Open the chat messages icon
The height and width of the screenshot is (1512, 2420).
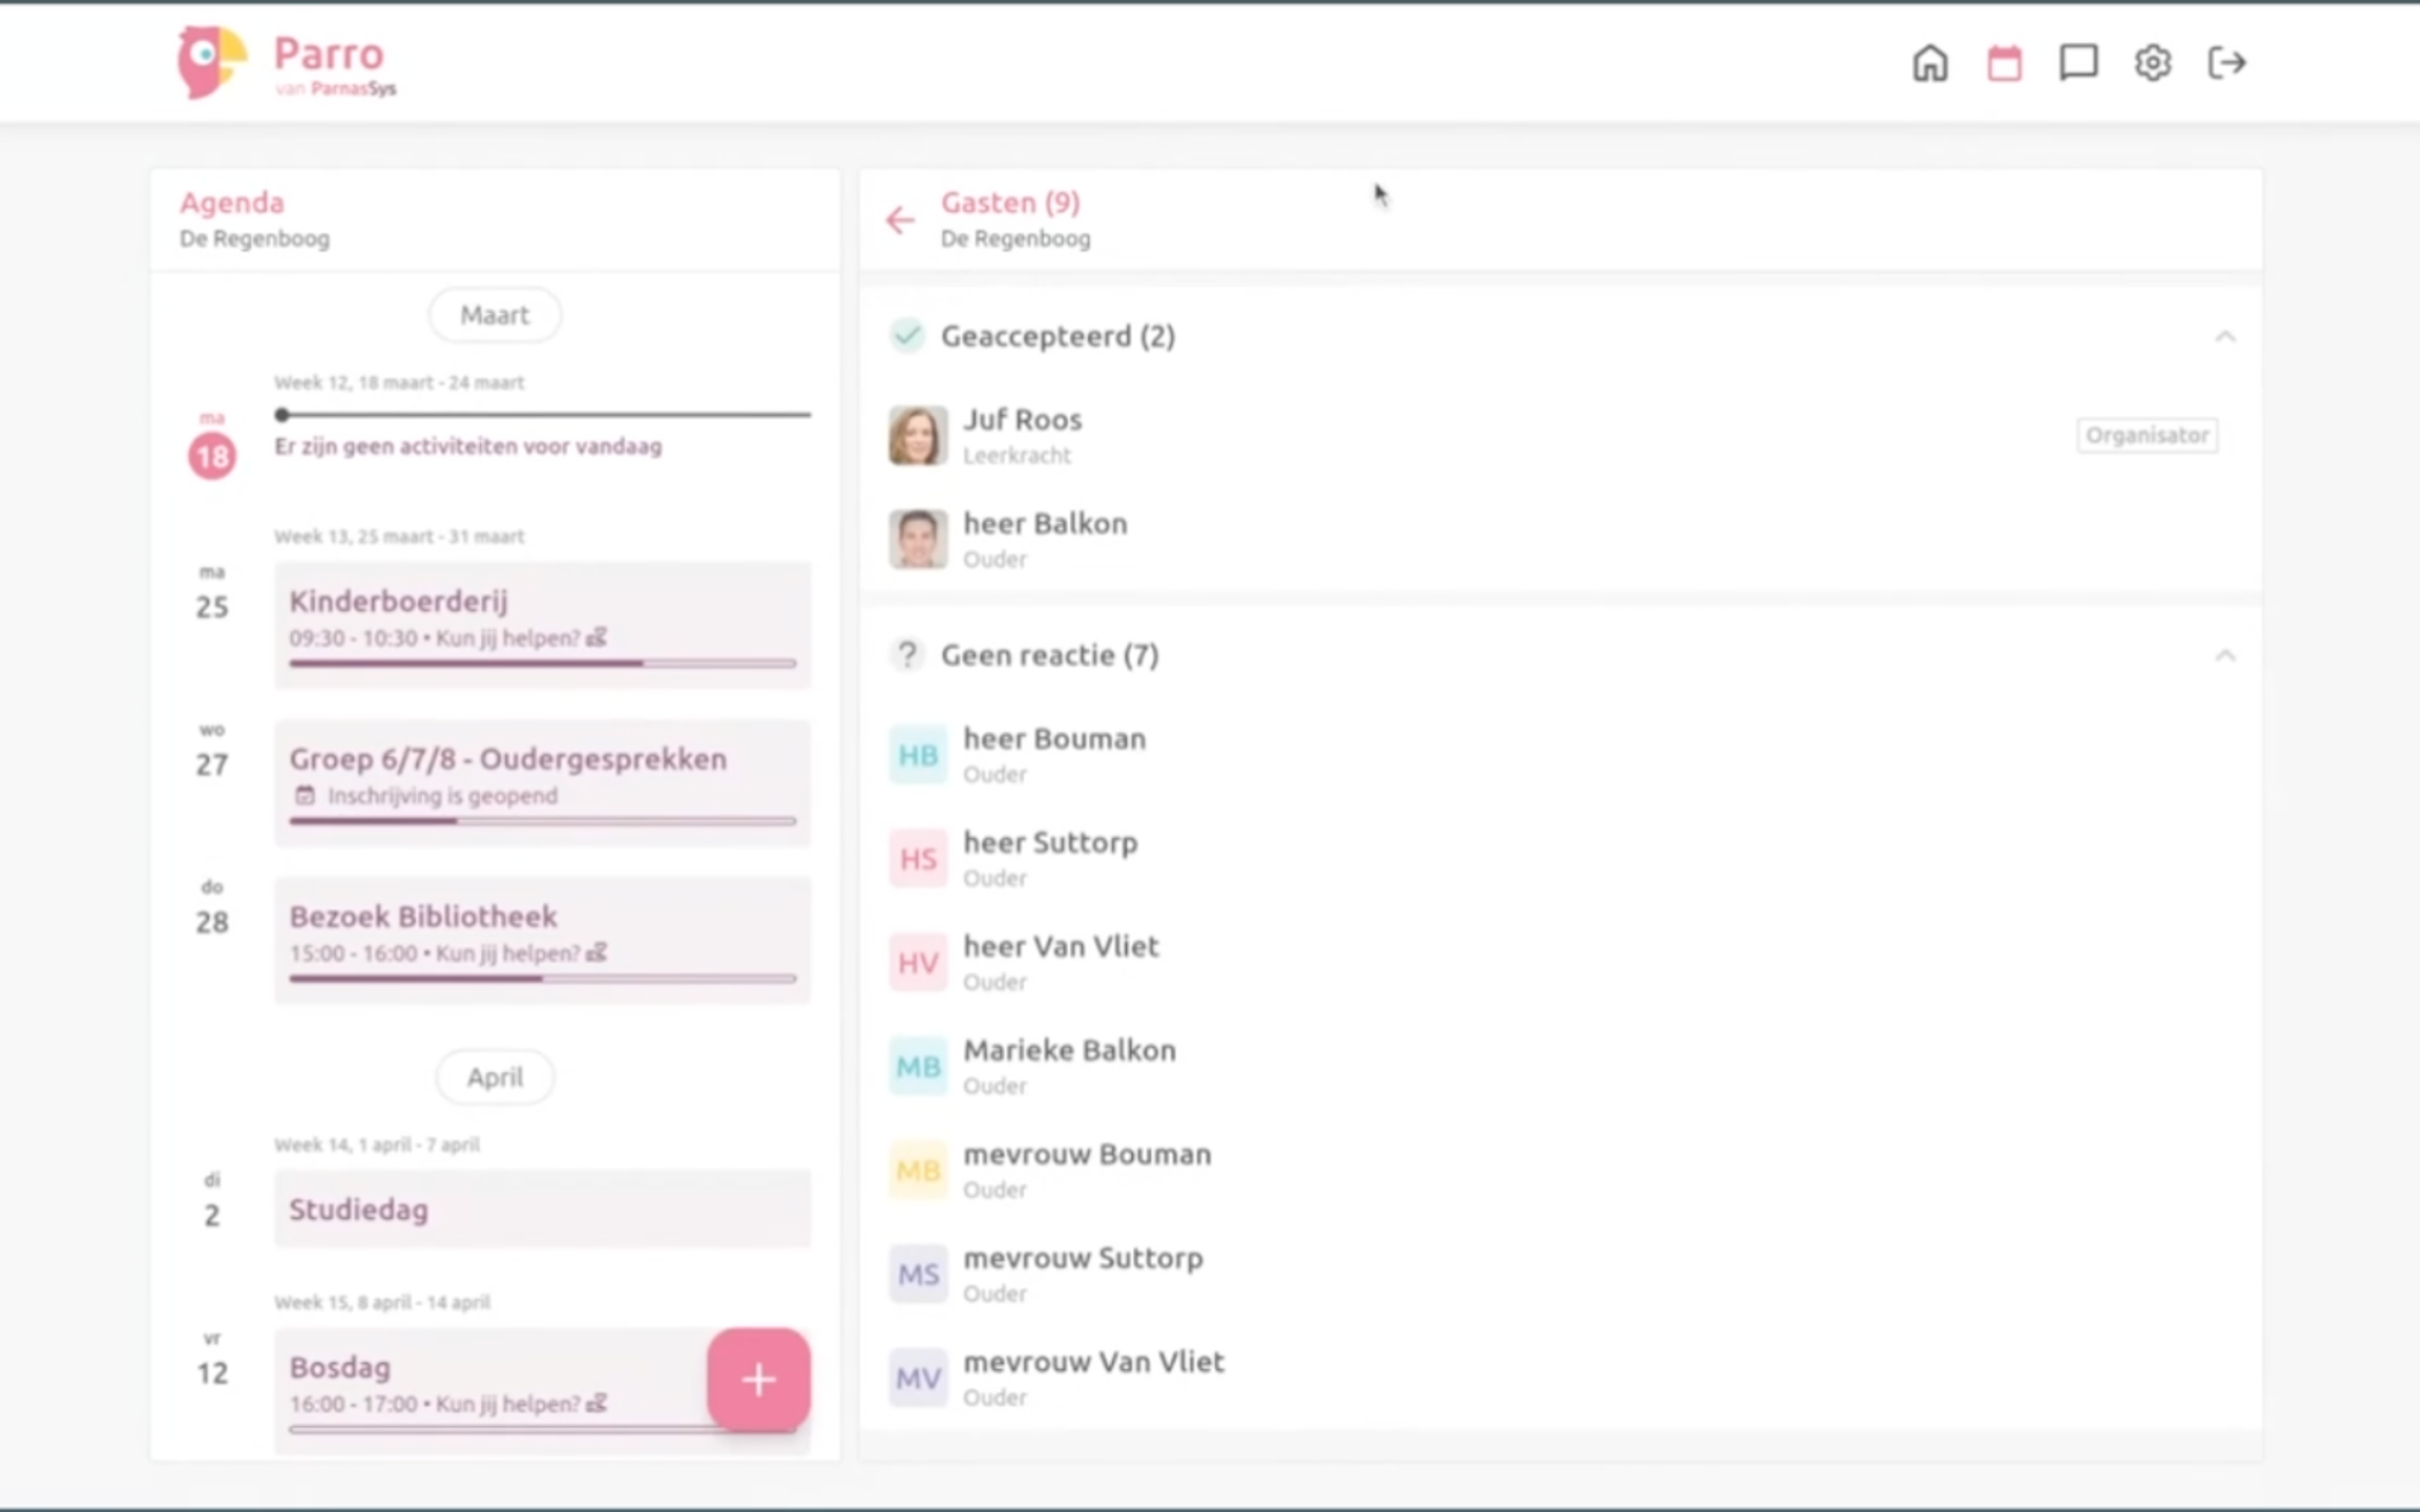pyautogui.click(x=2078, y=63)
